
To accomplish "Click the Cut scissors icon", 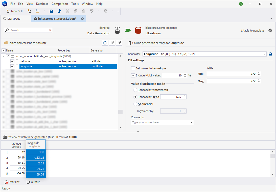I will tap(67, 11).
